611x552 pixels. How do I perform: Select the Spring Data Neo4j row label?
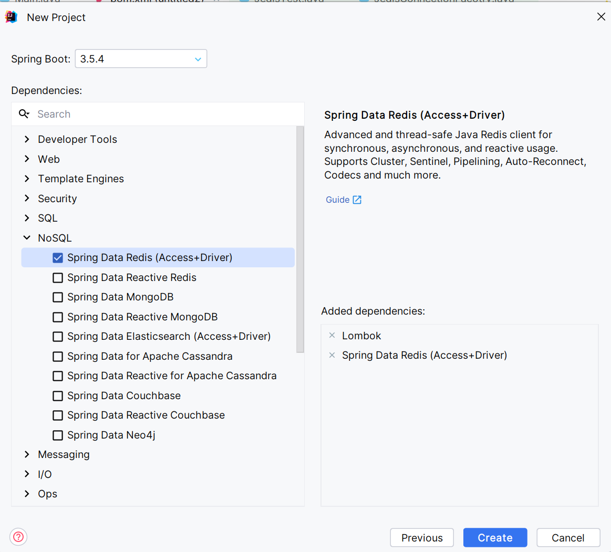(x=111, y=435)
